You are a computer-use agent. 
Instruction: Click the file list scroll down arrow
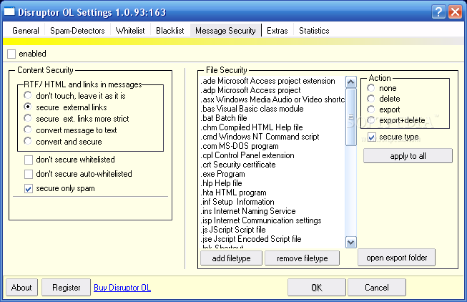pyautogui.click(x=351, y=242)
